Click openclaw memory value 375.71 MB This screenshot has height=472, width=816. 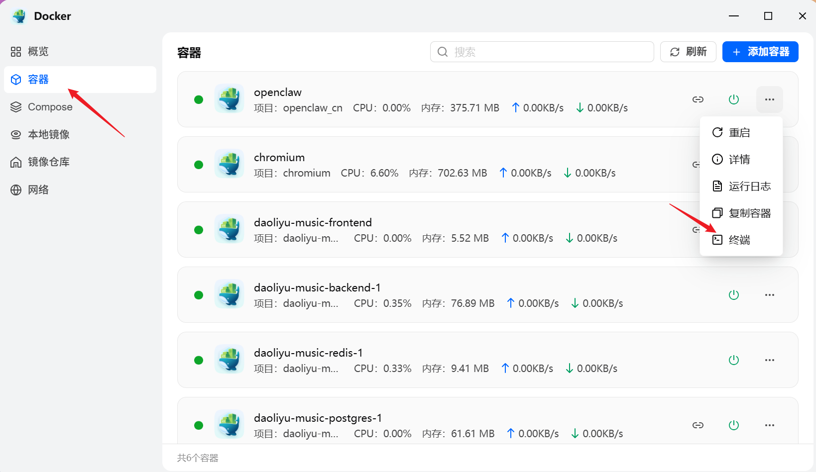[x=474, y=108]
